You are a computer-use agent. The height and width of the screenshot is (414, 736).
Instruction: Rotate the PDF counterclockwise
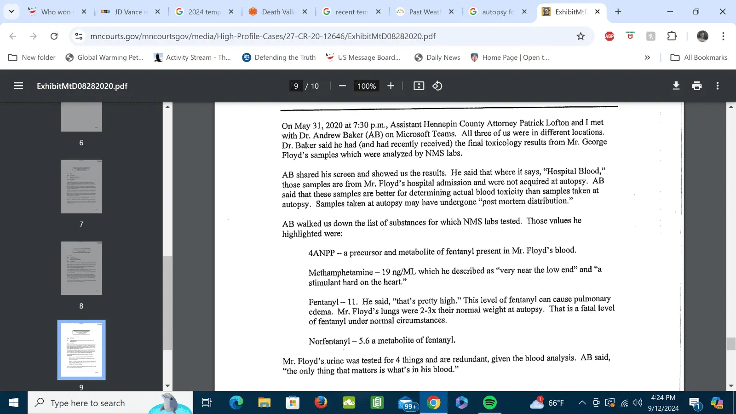click(437, 86)
